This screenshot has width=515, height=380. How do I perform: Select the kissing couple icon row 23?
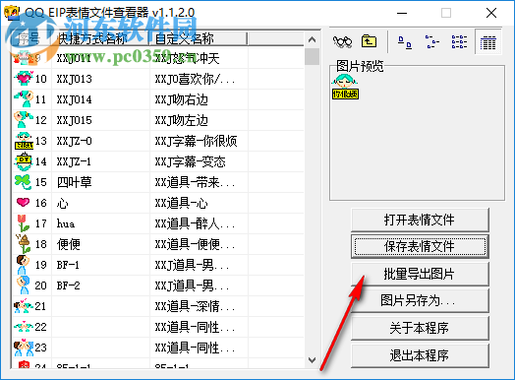click(24, 348)
